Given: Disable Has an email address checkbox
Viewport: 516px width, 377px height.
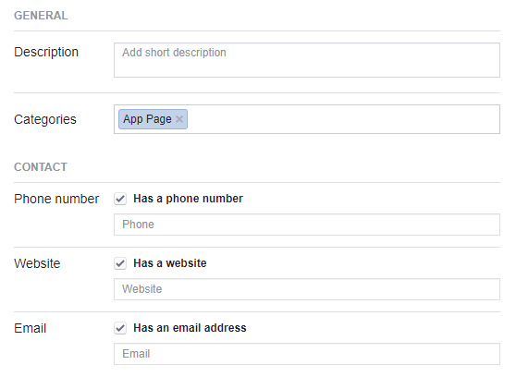Looking at the screenshot, I should [120, 328].
